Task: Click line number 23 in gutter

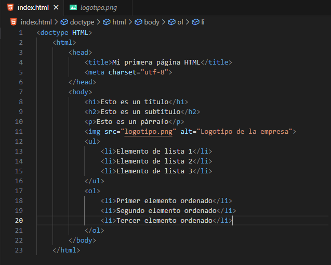Action: click(x=19, y=250)
